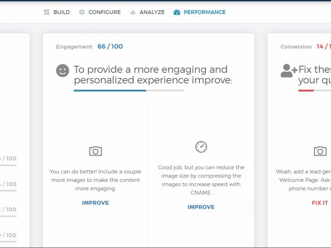Click the Conversion add-user icon
Viewport: 331px width, 248px height.
pyautogui.click(x=288, y=71)
